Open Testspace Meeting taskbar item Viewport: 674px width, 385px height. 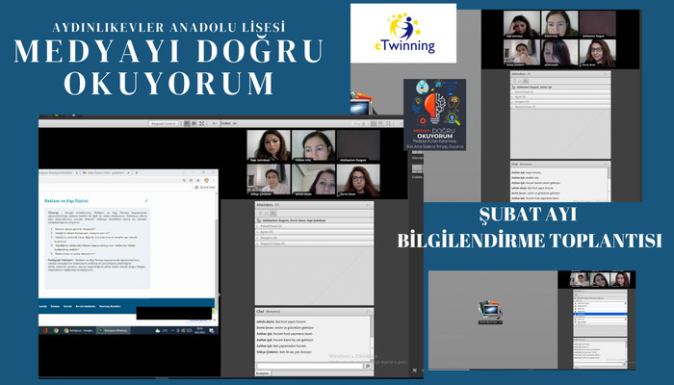tap(113, 330)
